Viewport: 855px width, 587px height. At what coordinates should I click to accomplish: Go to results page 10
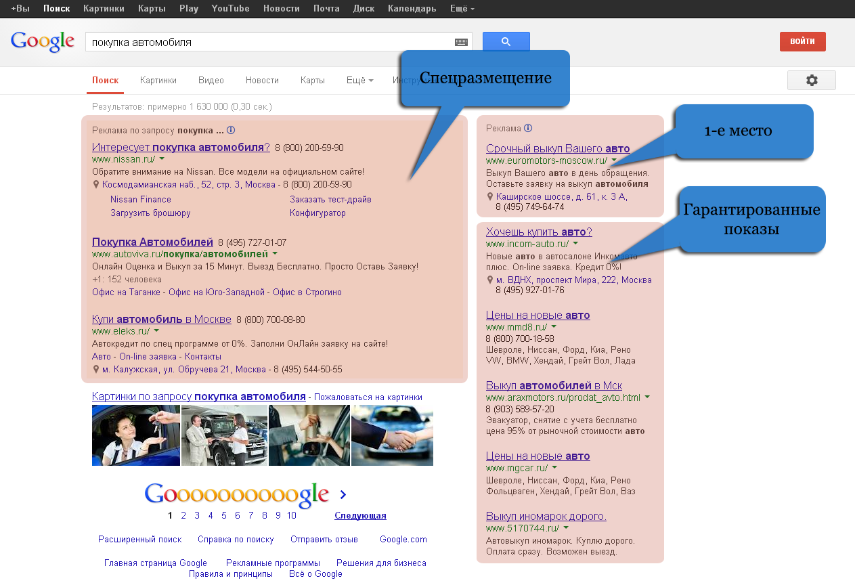[x=291, y=516]
